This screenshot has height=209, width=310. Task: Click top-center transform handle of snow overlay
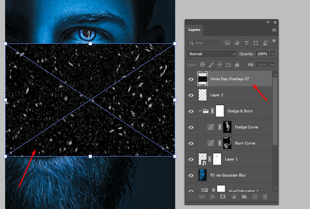coord(90,43)
